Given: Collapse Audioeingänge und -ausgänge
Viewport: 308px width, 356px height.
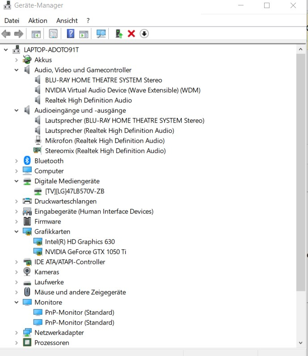Looking at the screenshot, I should [16, 110].
